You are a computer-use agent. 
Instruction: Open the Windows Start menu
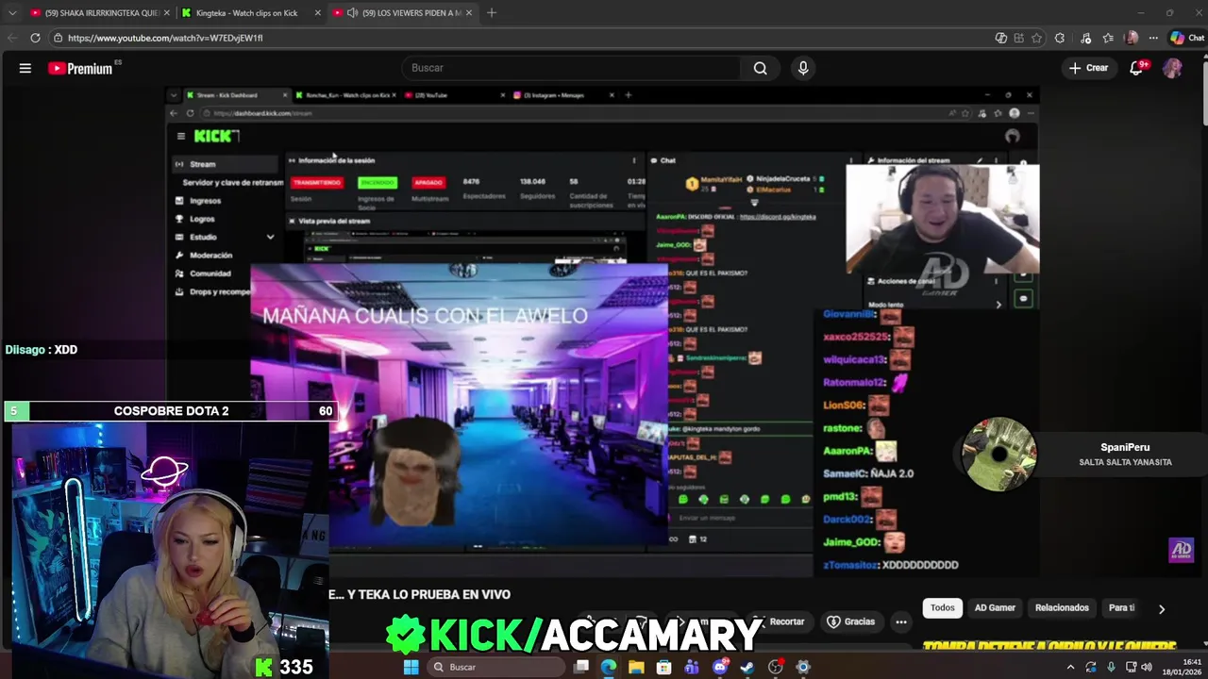(x=411, y=667)
